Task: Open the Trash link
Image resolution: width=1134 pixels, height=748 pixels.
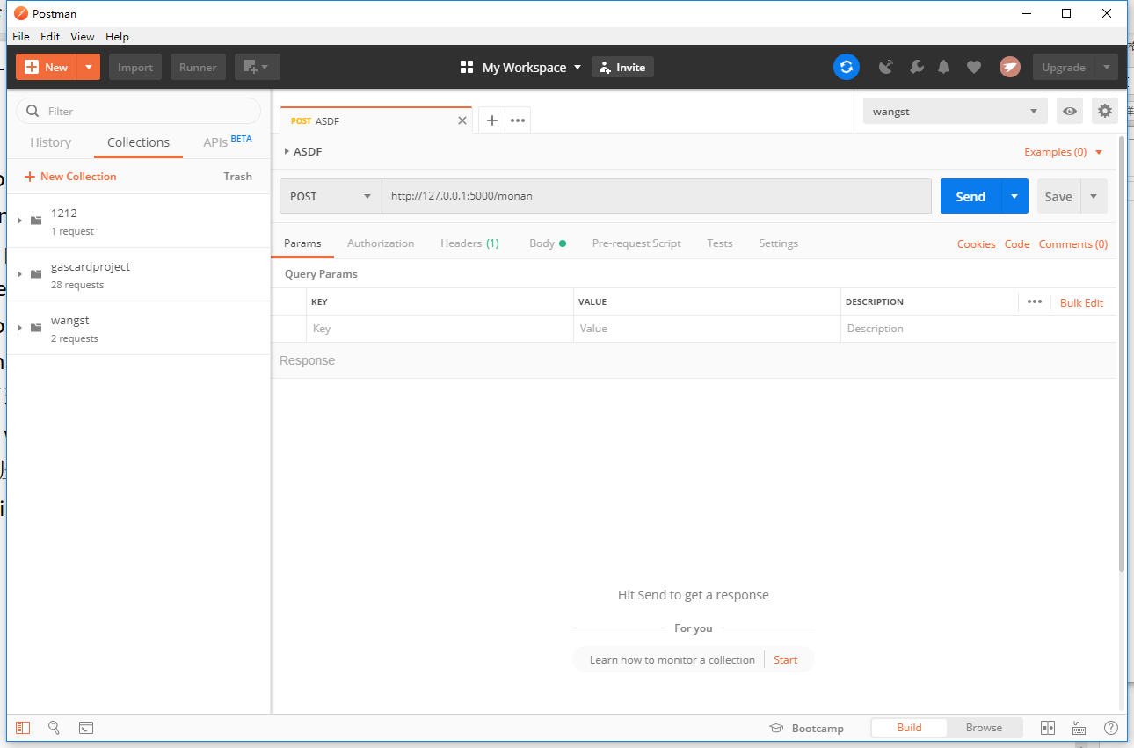Action: (237, 177)
